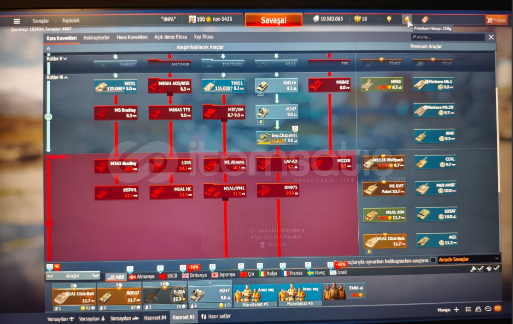Open the hamburger main menu
The width and height of the screenshot is (513, 324).
pyautogui.click(x=17, y=21)
